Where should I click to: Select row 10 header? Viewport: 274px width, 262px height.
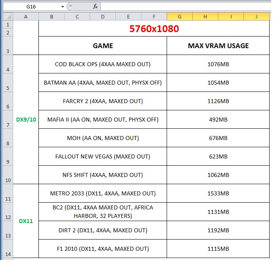8,175
